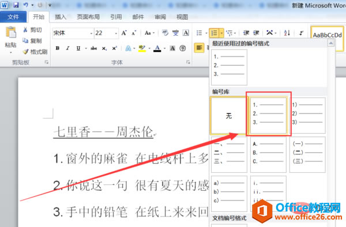Screen dimensions: 346x227
Task: Open the 页面布局 (Page Layout) tab
Action: (x=88, y=17)
